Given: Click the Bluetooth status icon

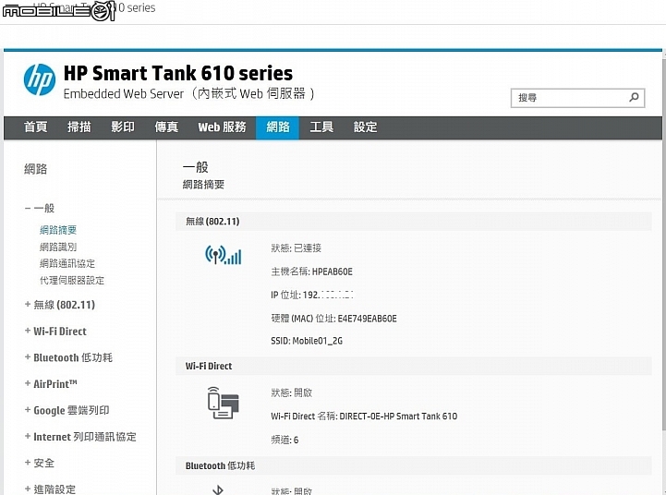Looking at the screenshot, I should (218, 489).
